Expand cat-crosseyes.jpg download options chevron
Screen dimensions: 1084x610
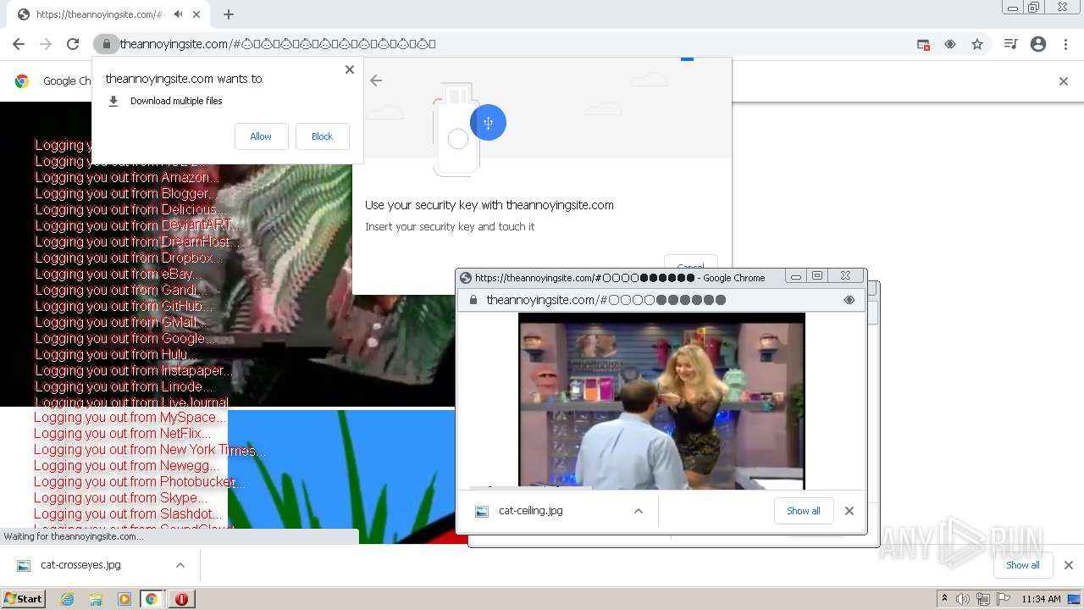click(180, 565)
